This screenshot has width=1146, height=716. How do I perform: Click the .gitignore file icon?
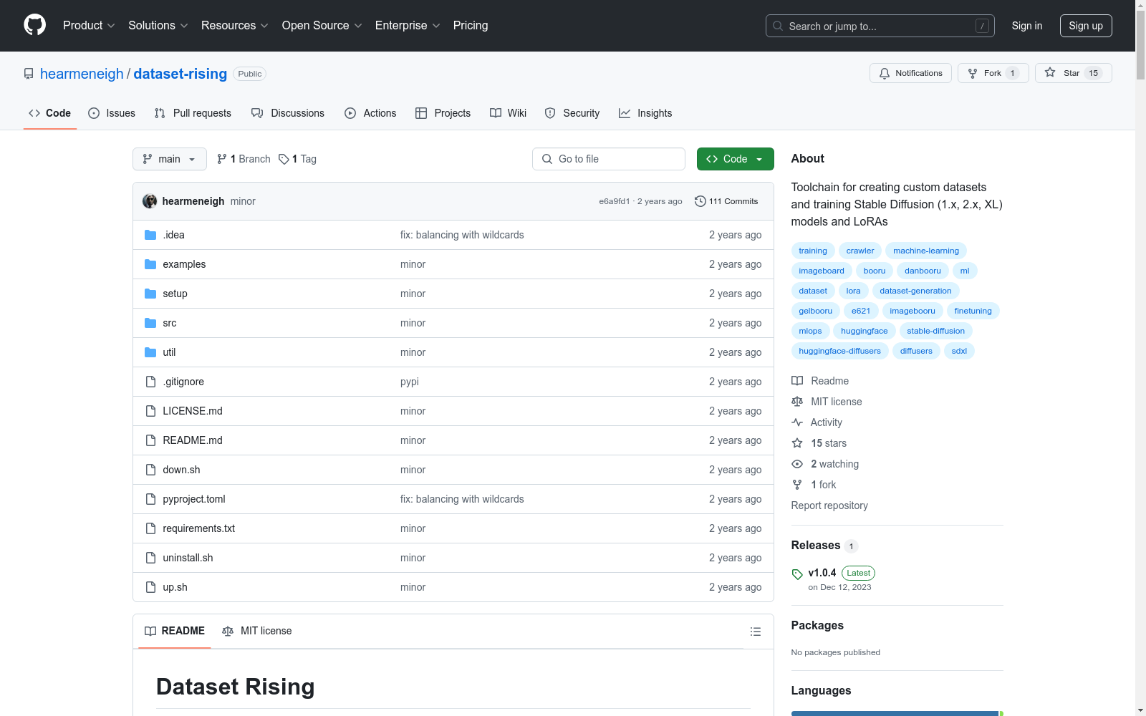(x=150, y=382)
